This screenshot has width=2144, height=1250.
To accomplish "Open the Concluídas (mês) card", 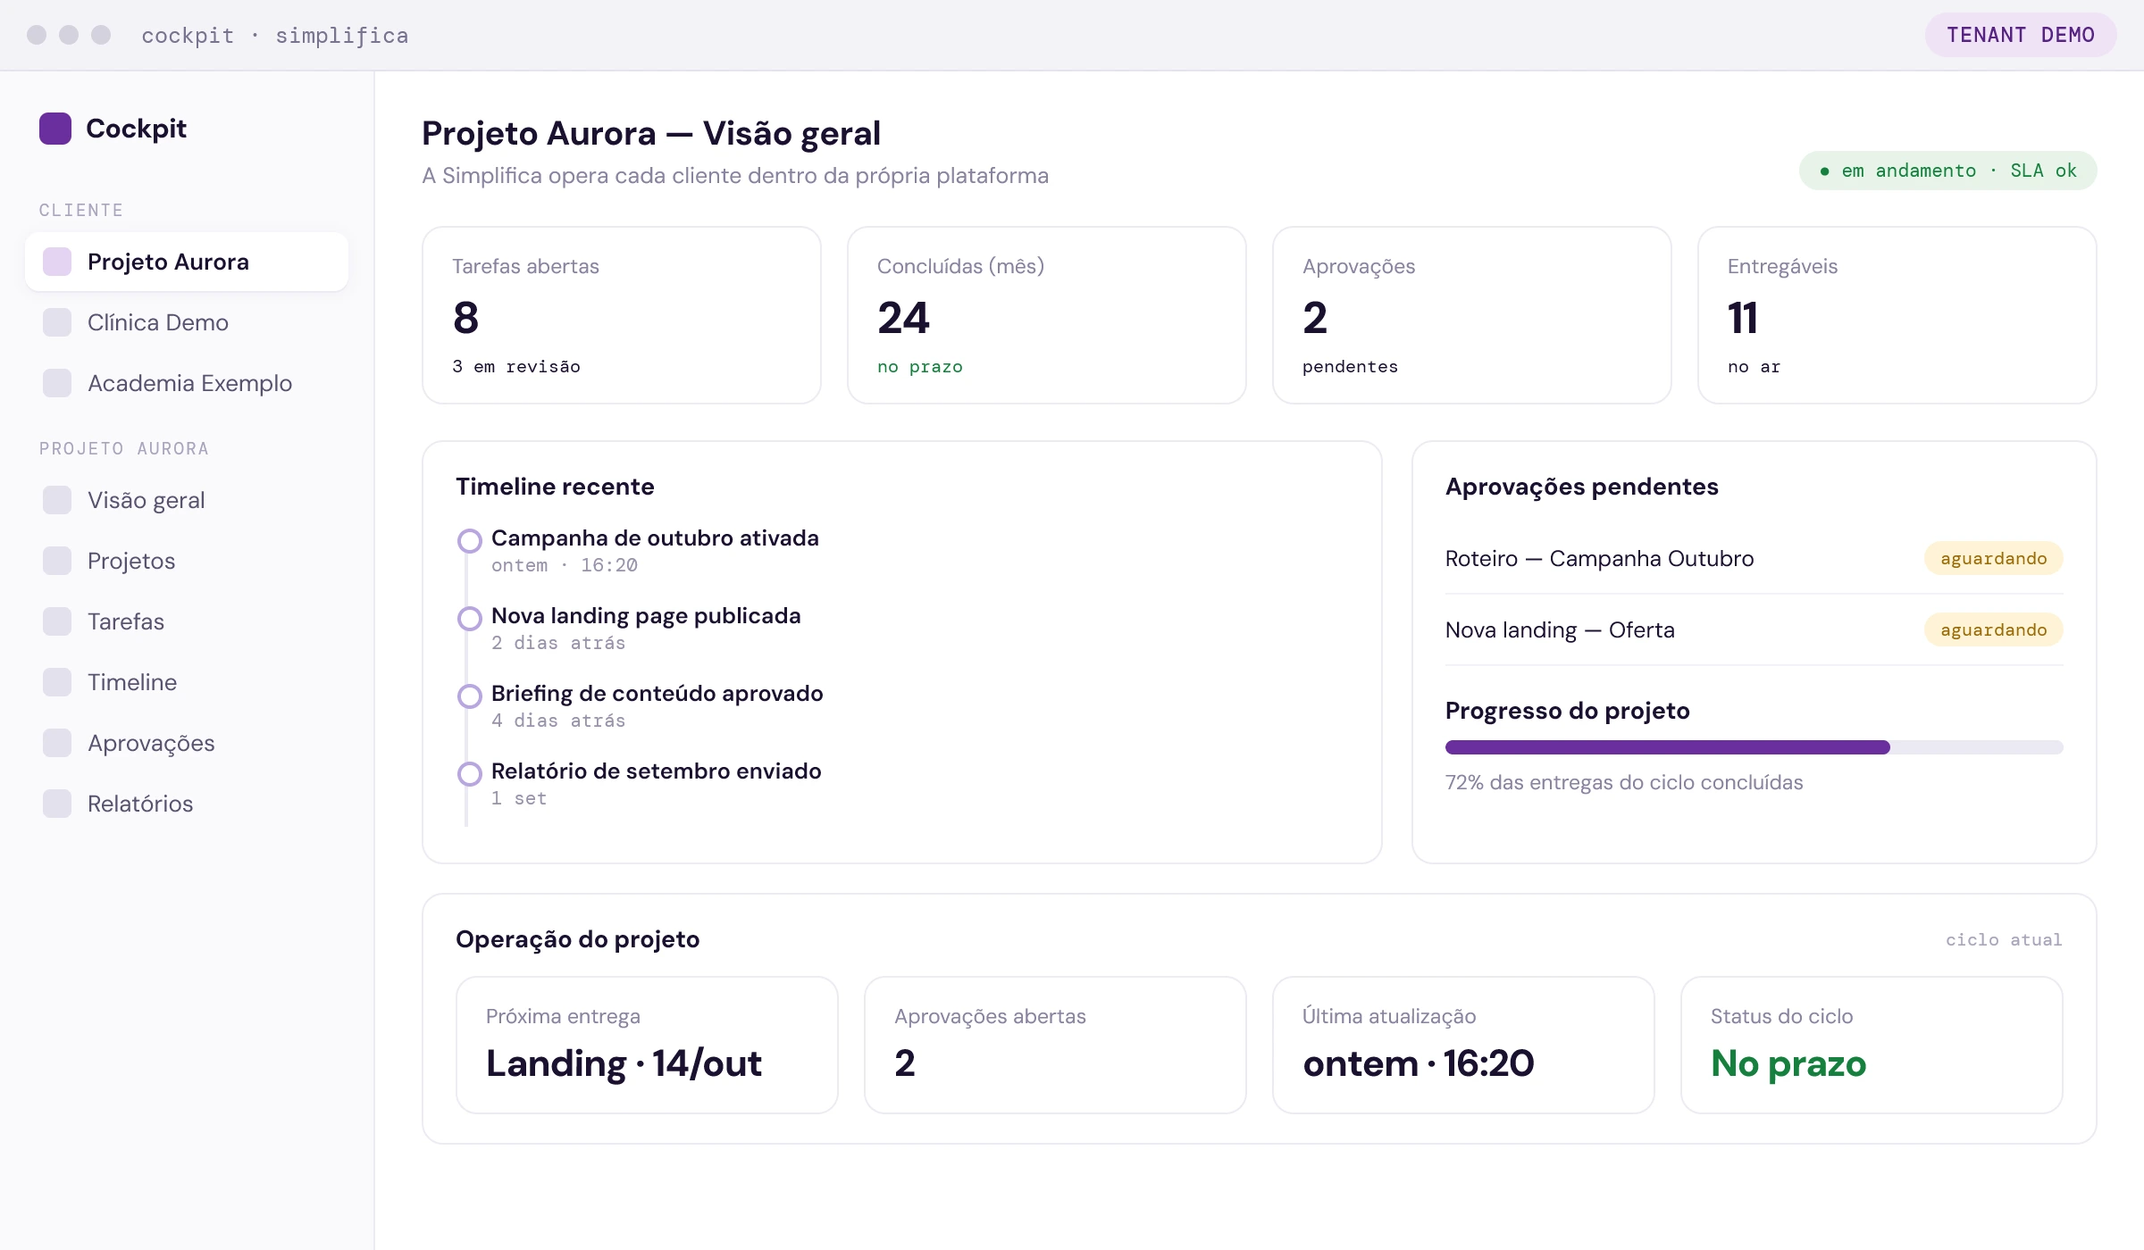I will click(1047, 315).
